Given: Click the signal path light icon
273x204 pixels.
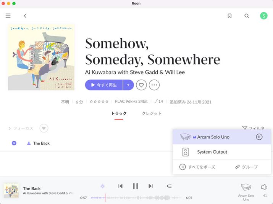Looking at the screenshot, I should (x=102, y=186).
